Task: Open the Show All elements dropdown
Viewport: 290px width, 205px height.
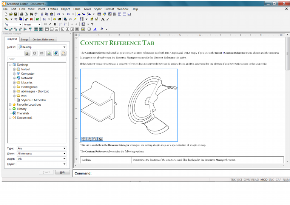Action: 42,154
